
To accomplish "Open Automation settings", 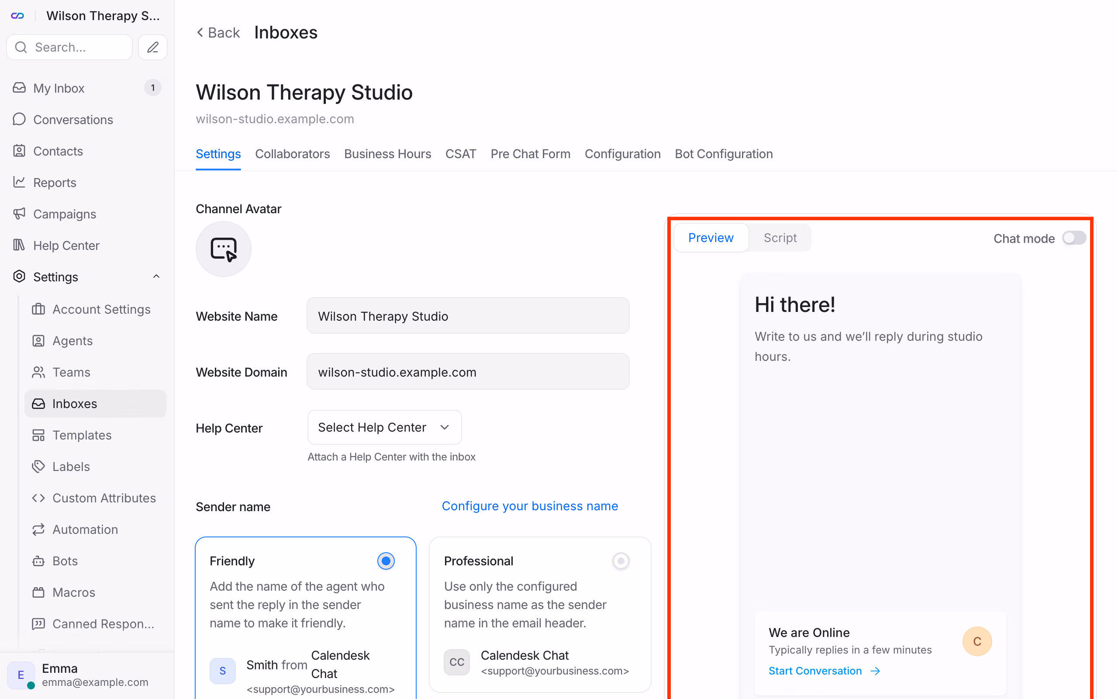I will (96, 529).
